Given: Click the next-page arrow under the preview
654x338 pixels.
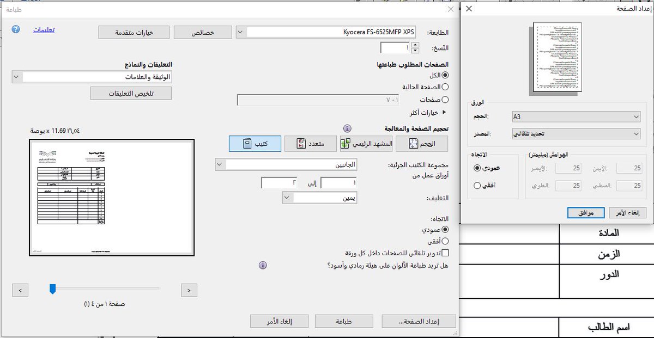Looking at the screenshot, I should (189, 290).
